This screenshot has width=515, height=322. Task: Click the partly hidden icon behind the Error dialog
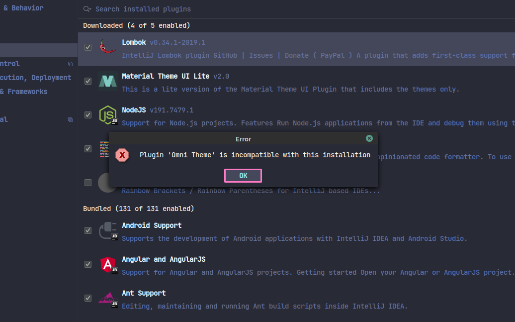pos(104,149)
